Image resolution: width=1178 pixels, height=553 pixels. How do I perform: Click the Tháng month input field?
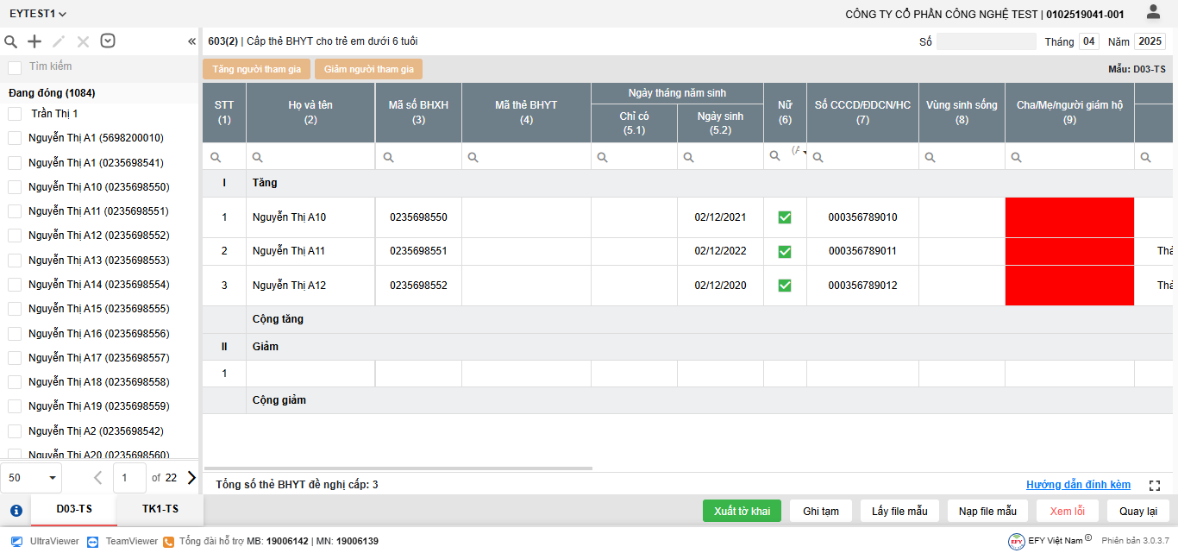(1089, 41)
